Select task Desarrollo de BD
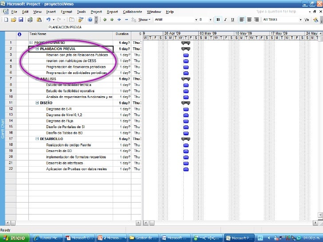 pos(59,151)
